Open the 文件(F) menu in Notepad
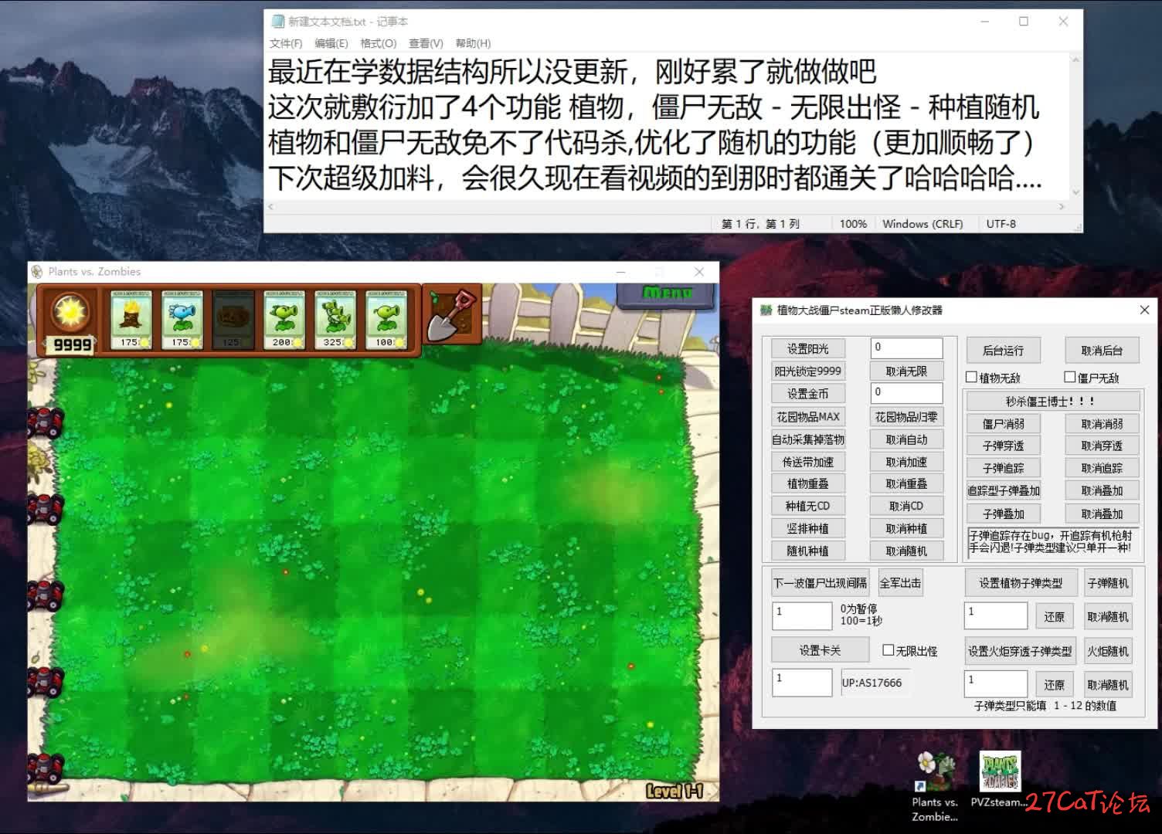 tap(286, 43)
